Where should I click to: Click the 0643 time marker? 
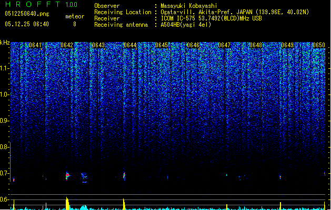[98, 45]
